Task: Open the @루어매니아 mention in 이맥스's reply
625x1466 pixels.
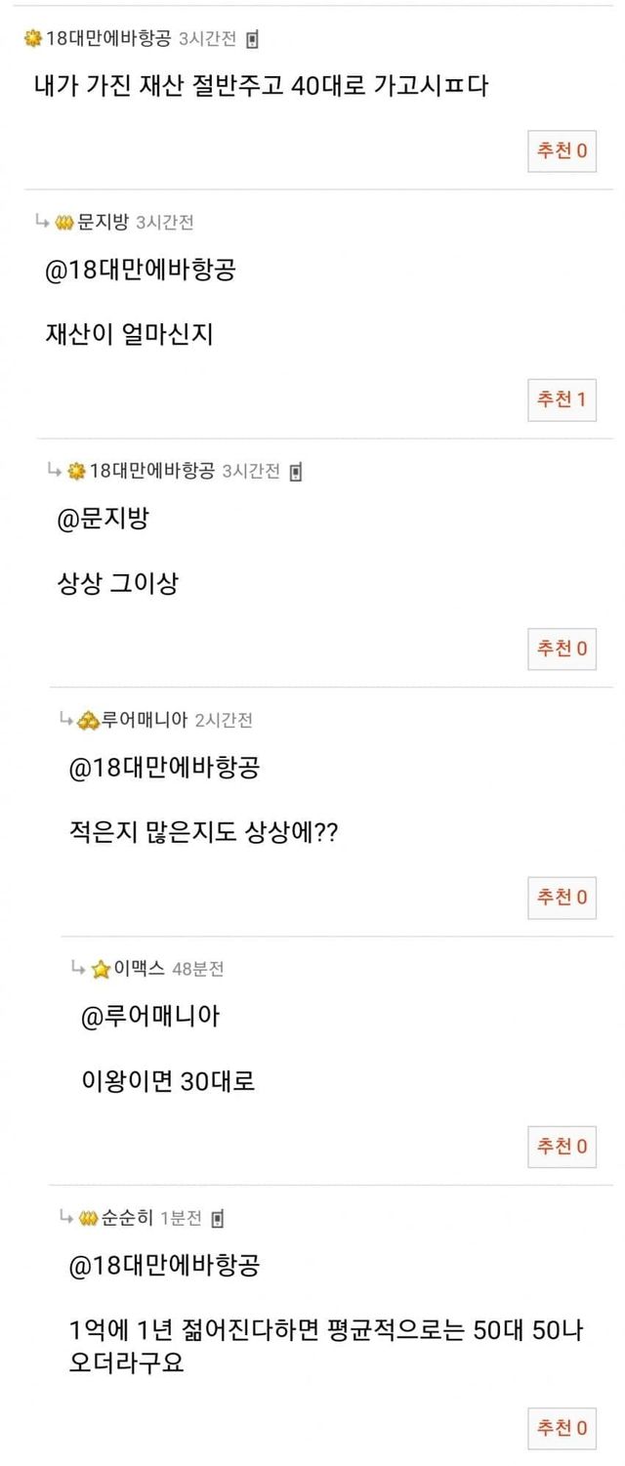Action: [150, 1016]
